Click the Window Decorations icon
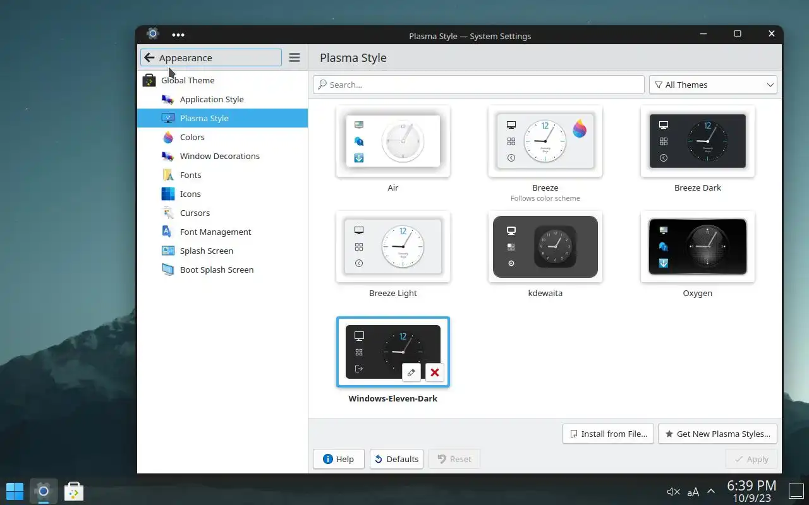The image size is (809, 505). 167,156
